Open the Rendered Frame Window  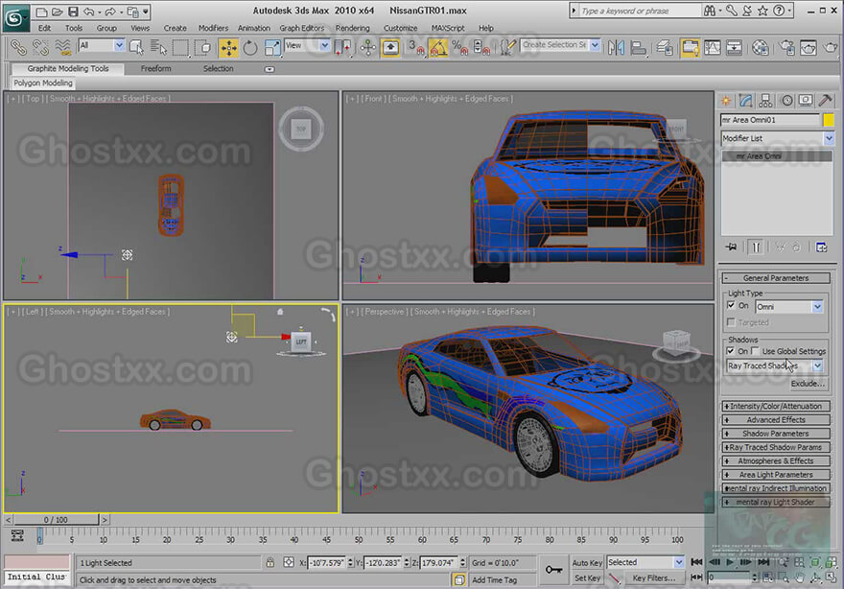(x=809, y=48)
